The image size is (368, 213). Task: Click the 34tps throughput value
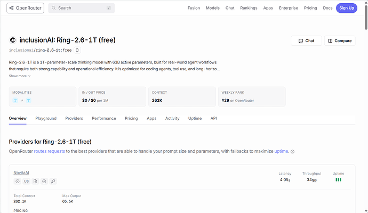tap(311, 180)
